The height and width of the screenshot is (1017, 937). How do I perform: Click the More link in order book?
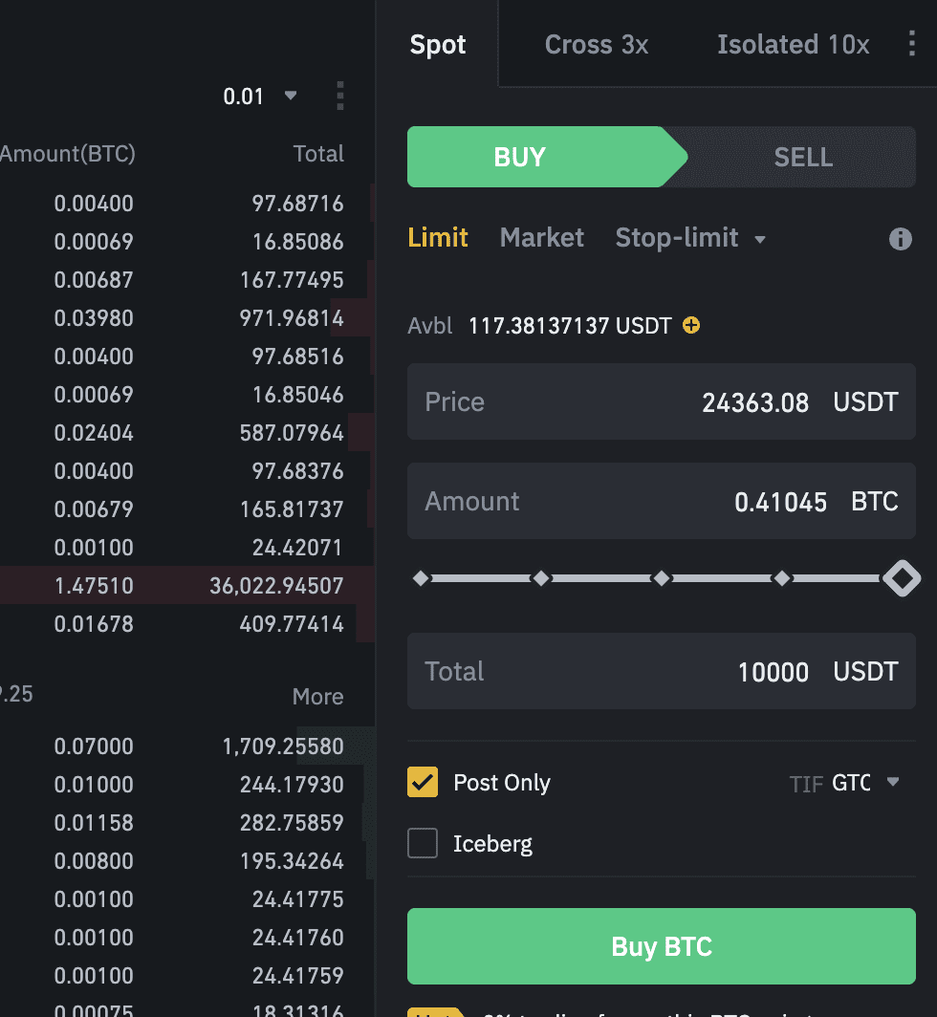coord(317,697)
